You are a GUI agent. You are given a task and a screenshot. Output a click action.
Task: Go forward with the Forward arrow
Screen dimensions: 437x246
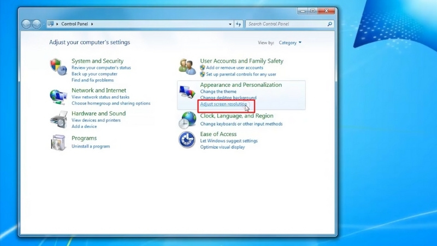point(37,24)
